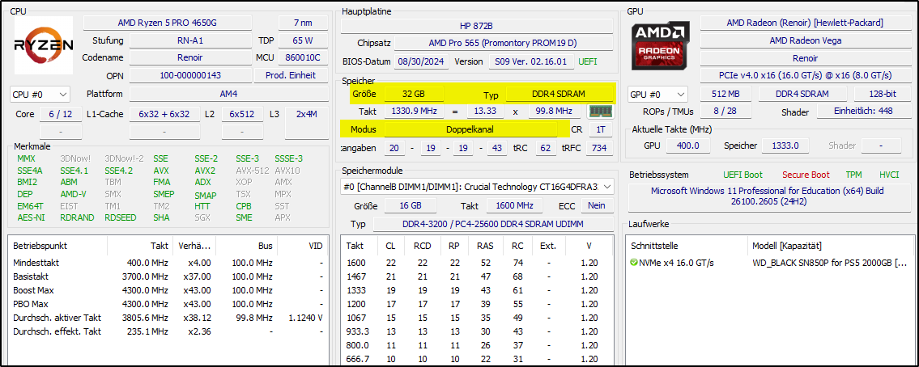
Task: Click the tRFC value 734
Action: pyautogui.click(x=599, y=148)
